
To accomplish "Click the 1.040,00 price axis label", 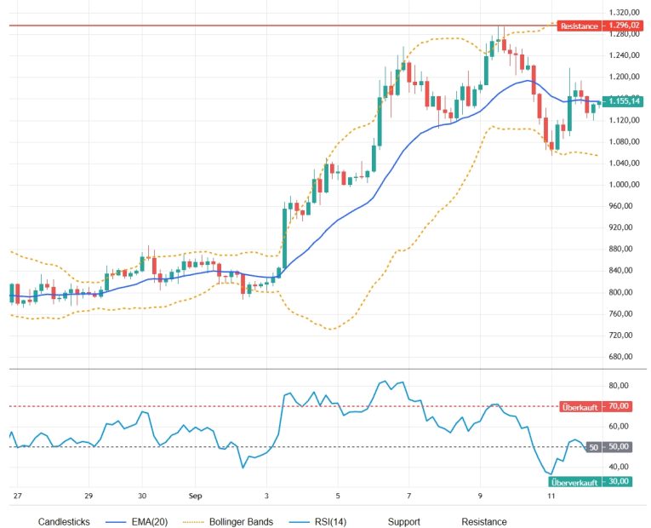I will [x=623, y=163].
